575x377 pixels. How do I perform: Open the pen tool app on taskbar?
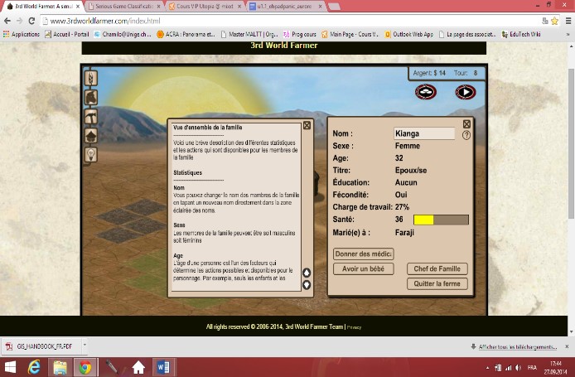tap(112, 367)
